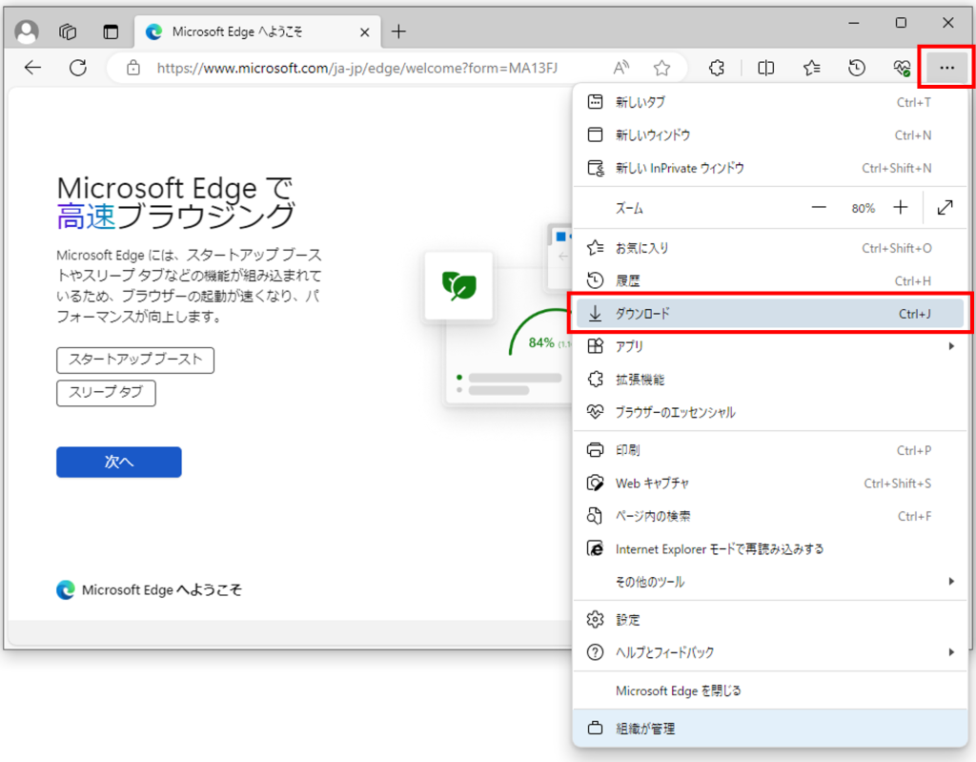Decrease zoom with minus button
The image size is (976, 762).
click(x=819, y=208)
